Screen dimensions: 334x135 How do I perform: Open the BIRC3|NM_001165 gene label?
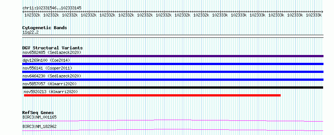(40, 117)
